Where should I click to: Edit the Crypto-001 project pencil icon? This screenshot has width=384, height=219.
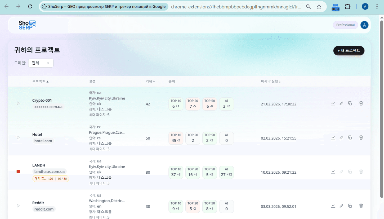pos(342,103)
